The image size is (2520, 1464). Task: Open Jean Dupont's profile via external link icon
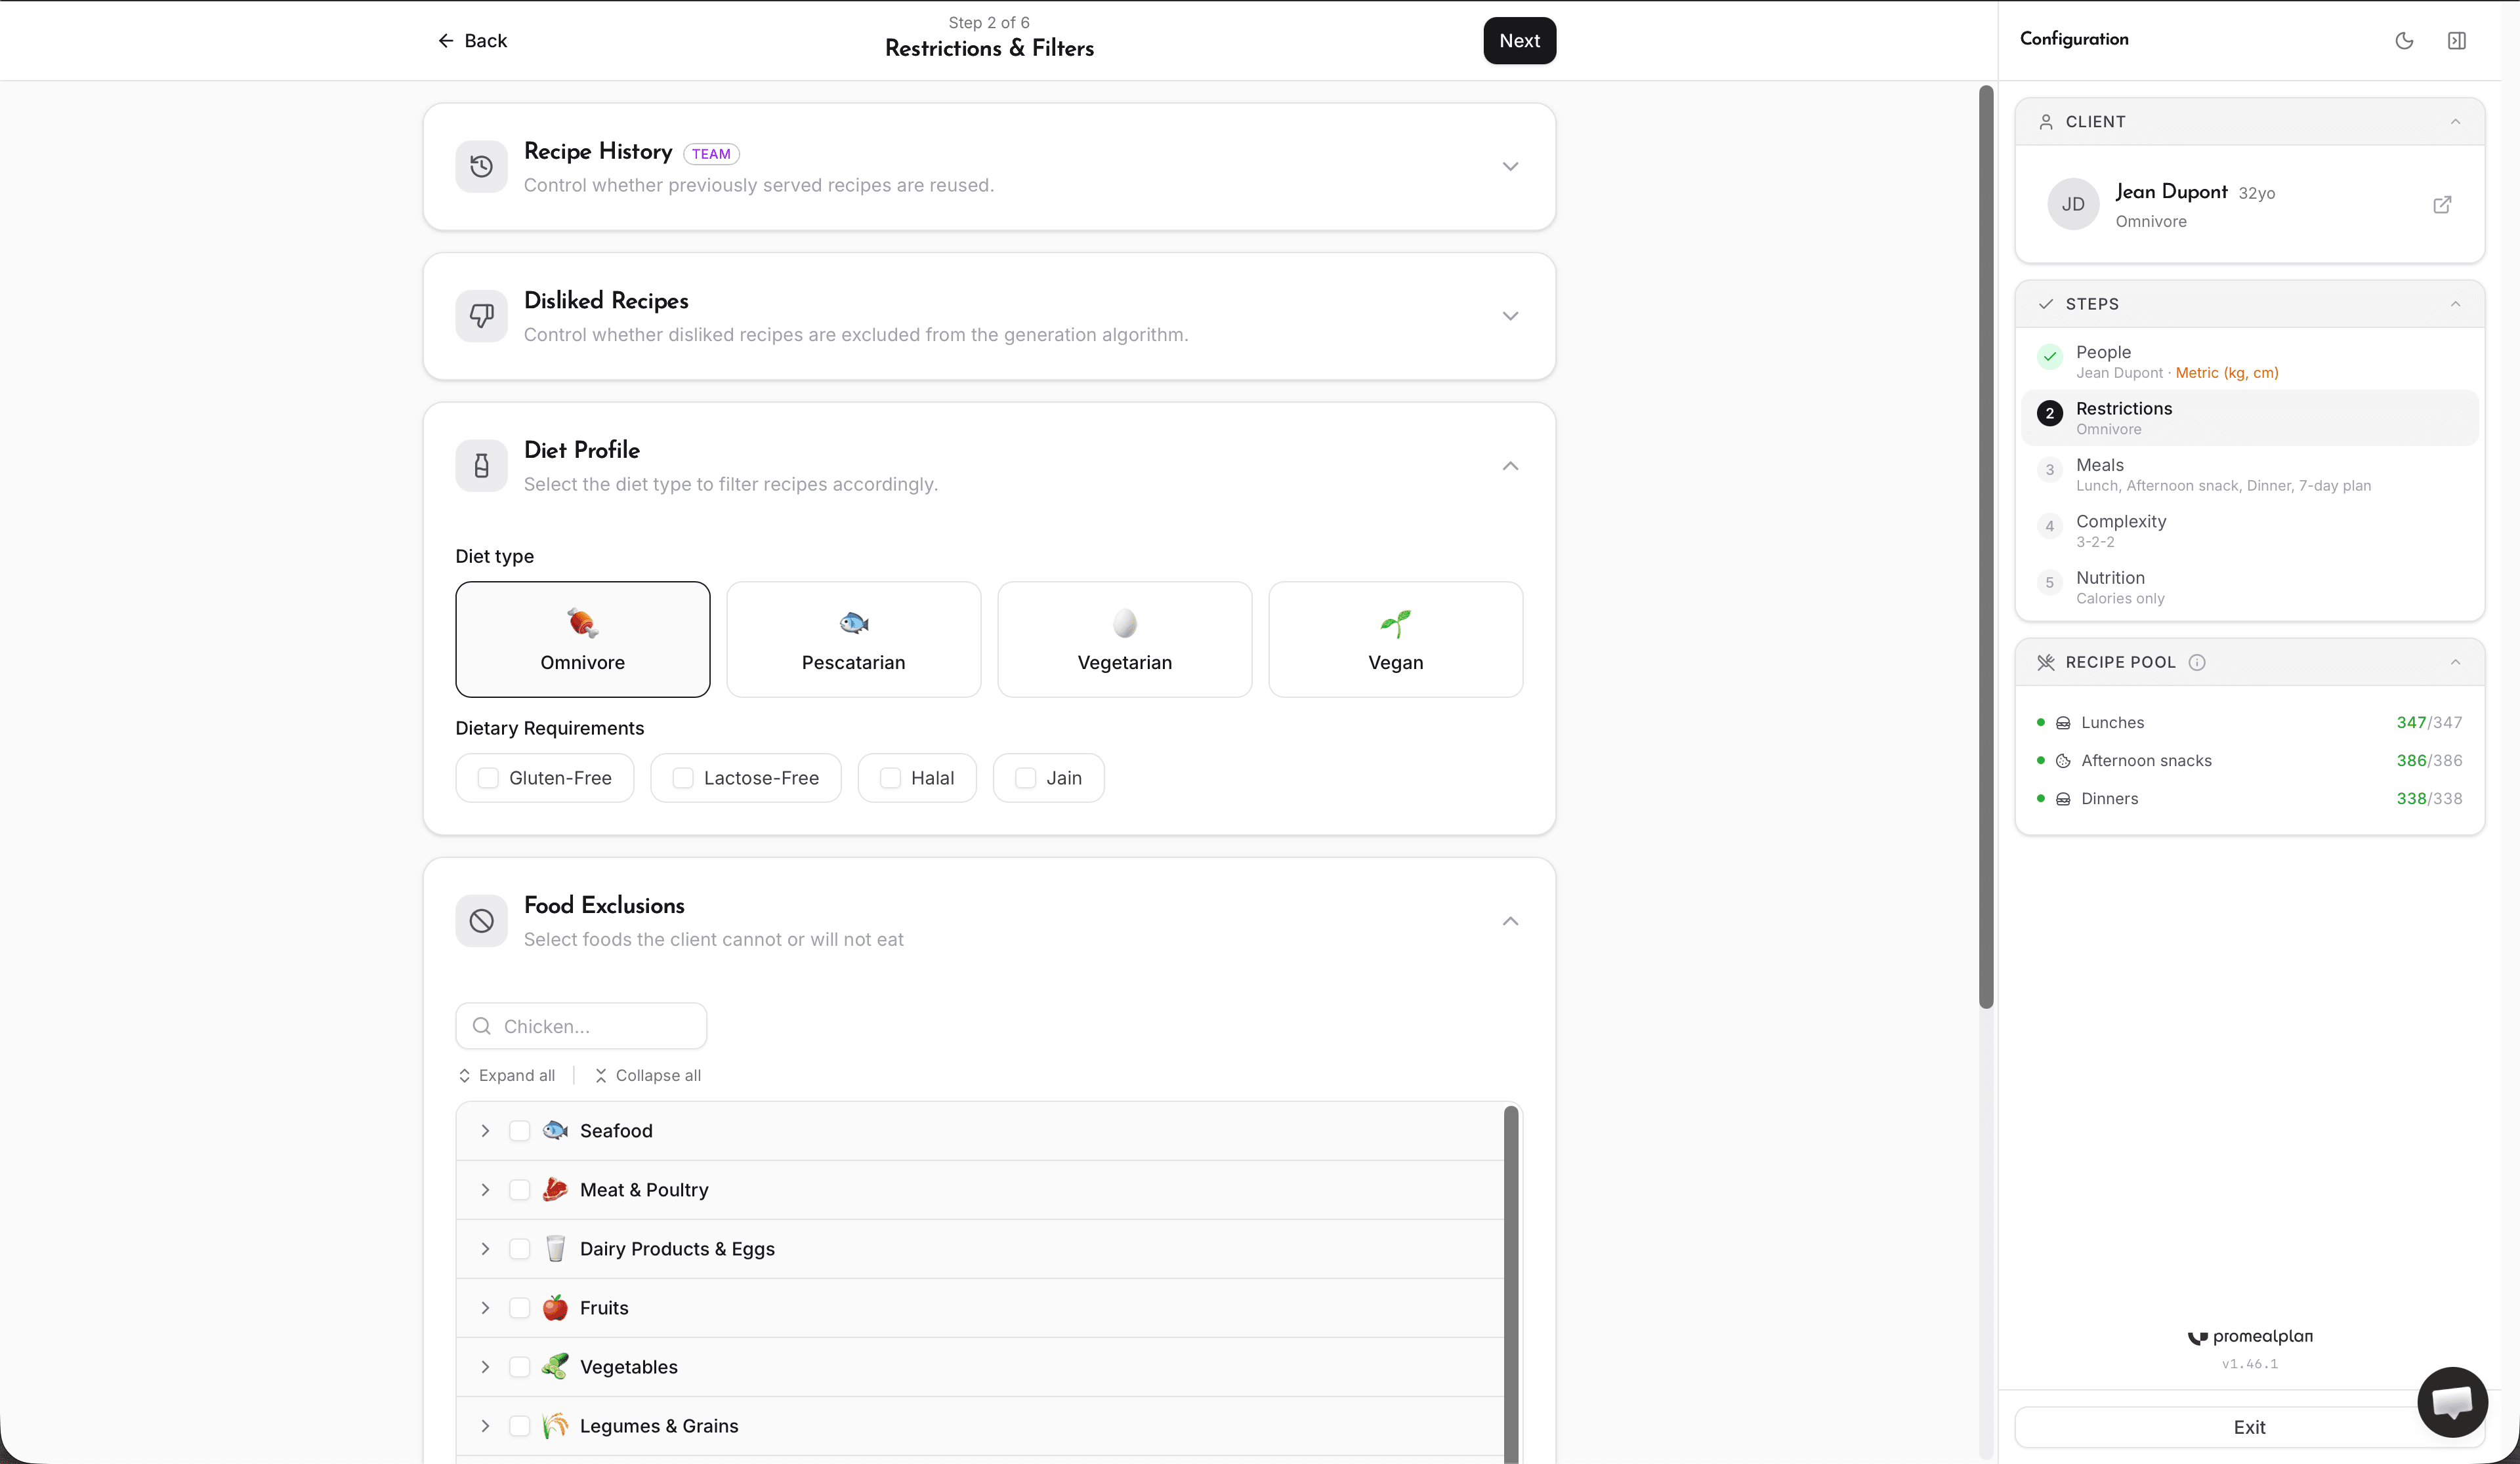click(x=2442, y=204)
